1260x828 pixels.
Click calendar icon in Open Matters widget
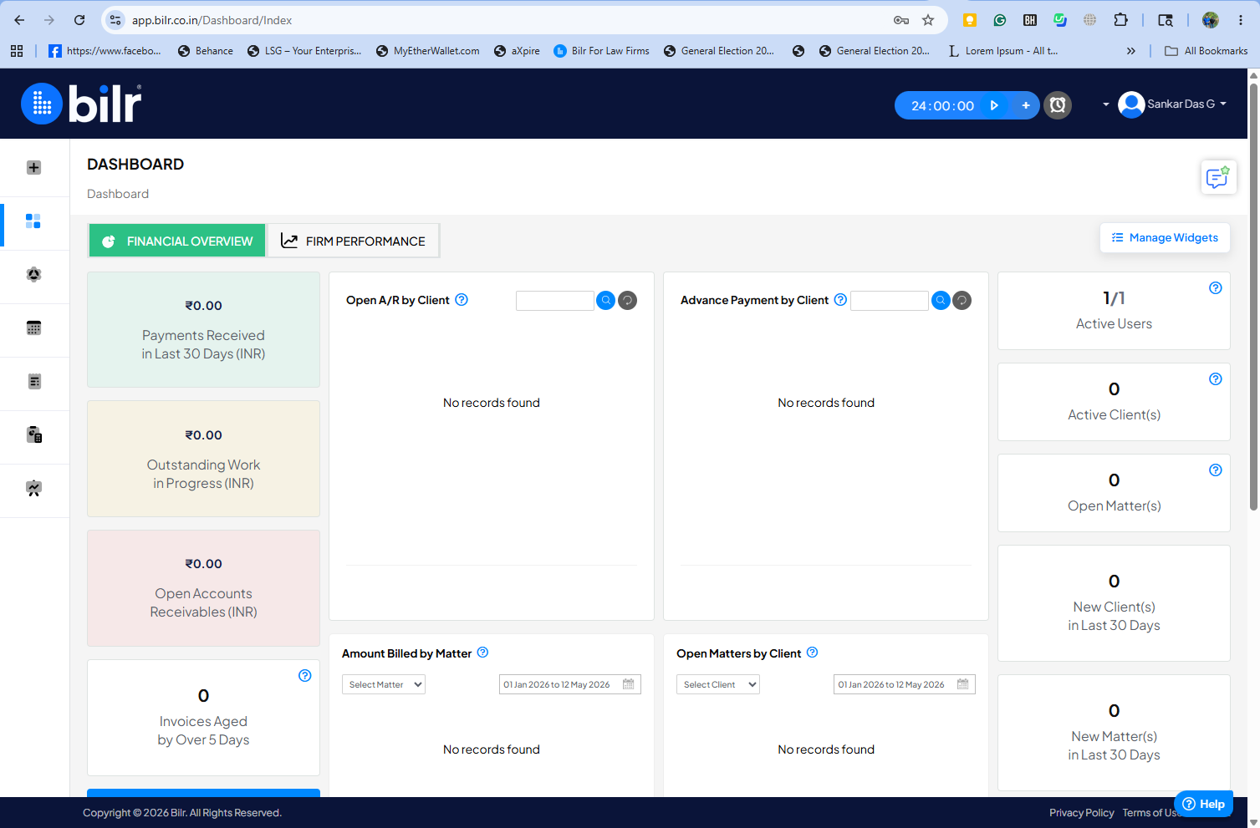coord(963,684)
